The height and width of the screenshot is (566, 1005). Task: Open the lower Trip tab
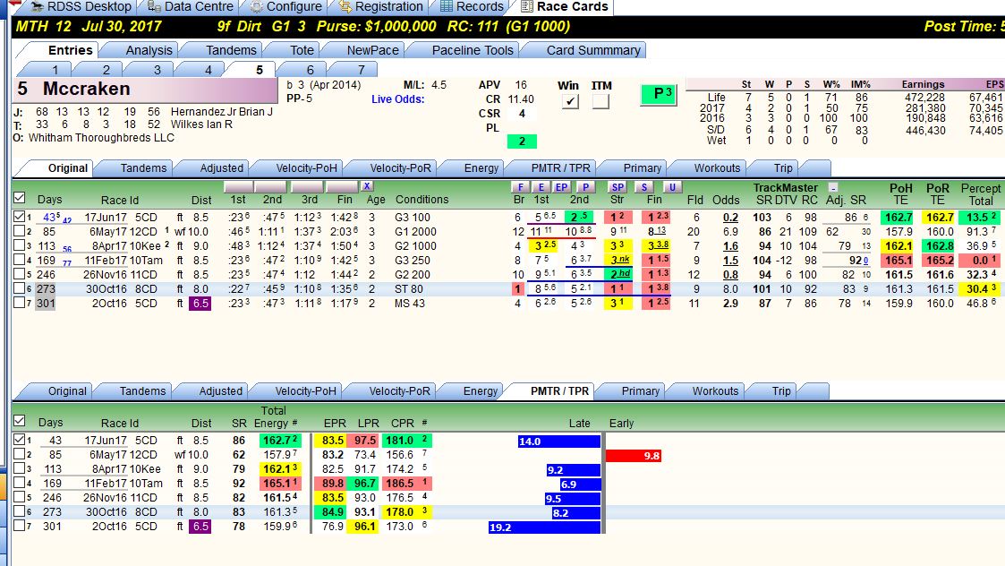(x=780, y=390)
